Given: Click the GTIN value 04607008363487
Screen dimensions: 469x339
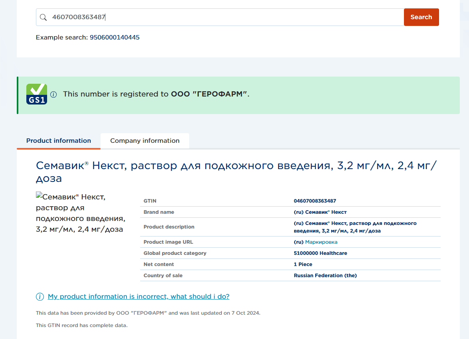Looking at the screenshot, I should click(x=315, y=201).
